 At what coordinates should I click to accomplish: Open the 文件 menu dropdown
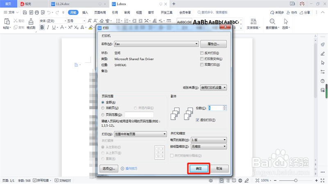[11, 13]
